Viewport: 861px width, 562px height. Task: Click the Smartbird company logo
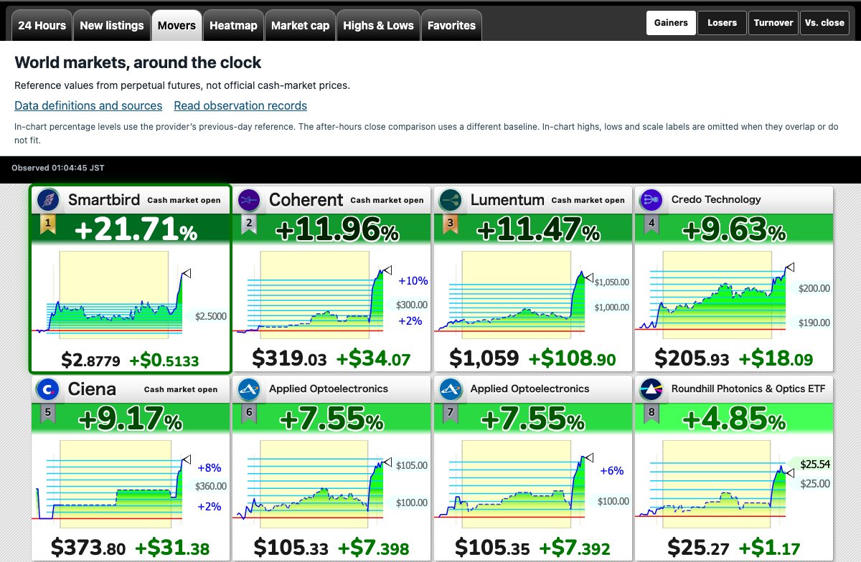coord(49,200)
